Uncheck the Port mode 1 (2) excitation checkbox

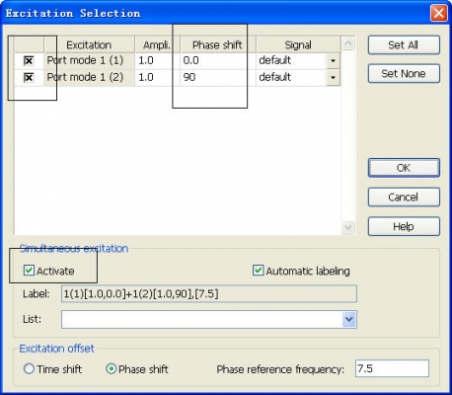[29, 77]
